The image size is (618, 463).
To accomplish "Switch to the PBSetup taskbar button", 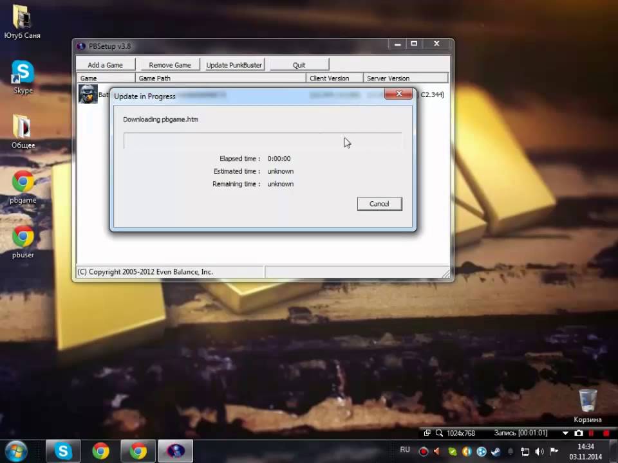I will (x=175, y=451).
